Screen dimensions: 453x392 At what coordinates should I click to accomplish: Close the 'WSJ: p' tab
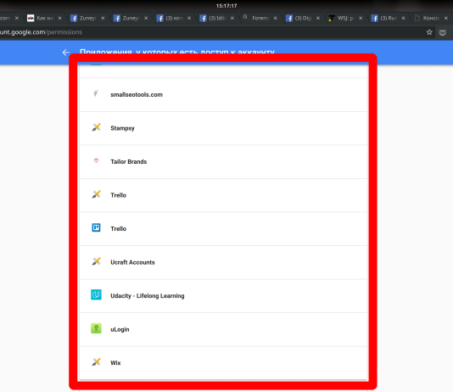pos(361,18)
